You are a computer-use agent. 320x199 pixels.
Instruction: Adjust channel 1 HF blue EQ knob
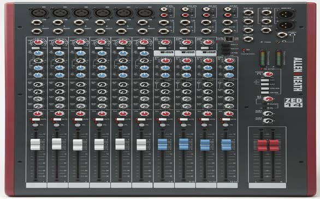click(x=38, y=53)
